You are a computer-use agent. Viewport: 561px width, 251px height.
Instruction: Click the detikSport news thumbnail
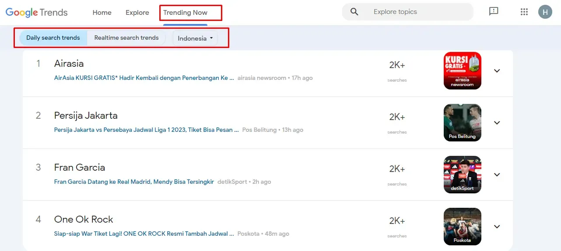pos(462,175)
